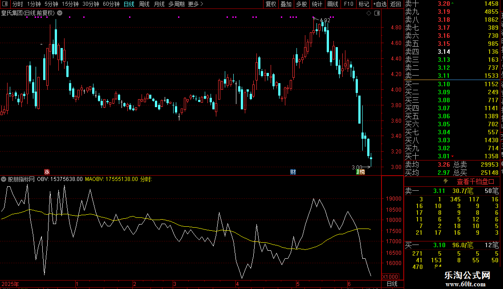Click the 卖均 average value 3.26
This screenshot has height=289, width=503.
pos(444,165)
